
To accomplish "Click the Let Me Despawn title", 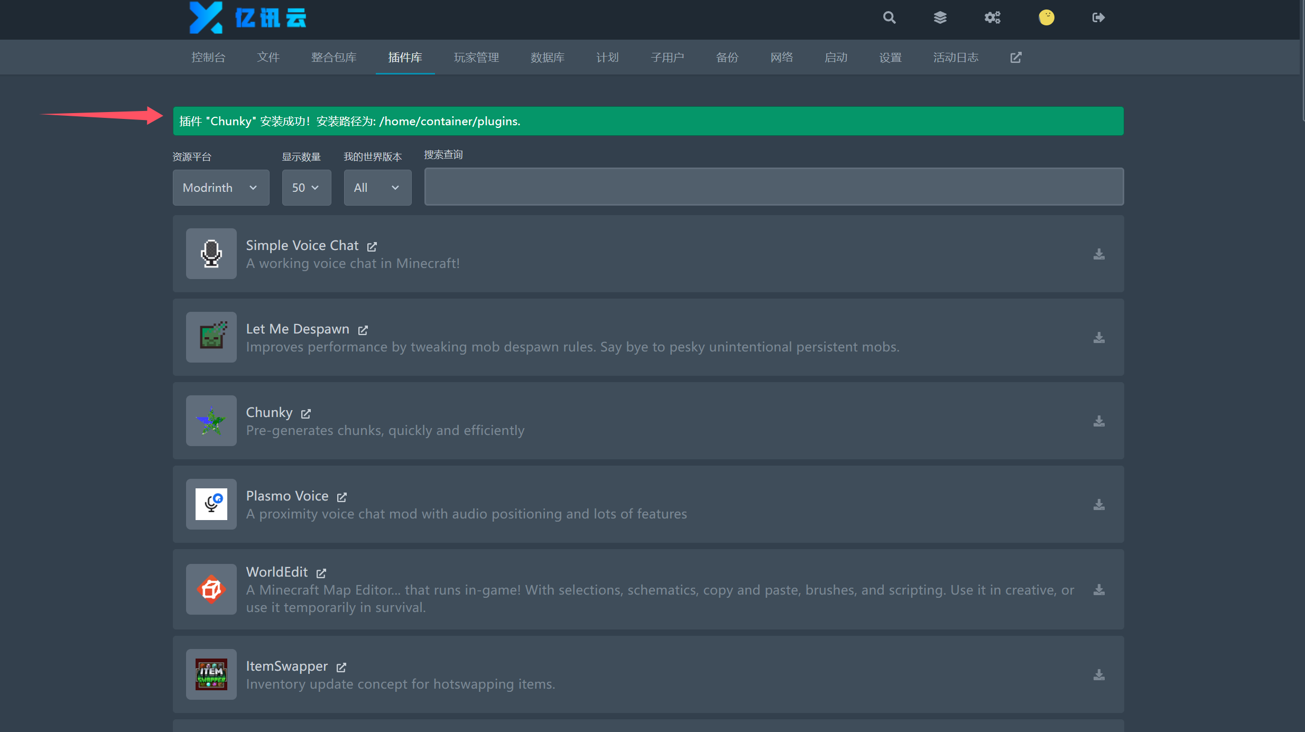I will 298,329.
